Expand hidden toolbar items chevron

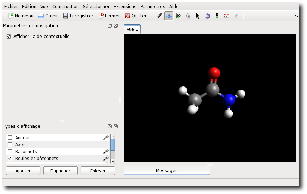(296, 16)
